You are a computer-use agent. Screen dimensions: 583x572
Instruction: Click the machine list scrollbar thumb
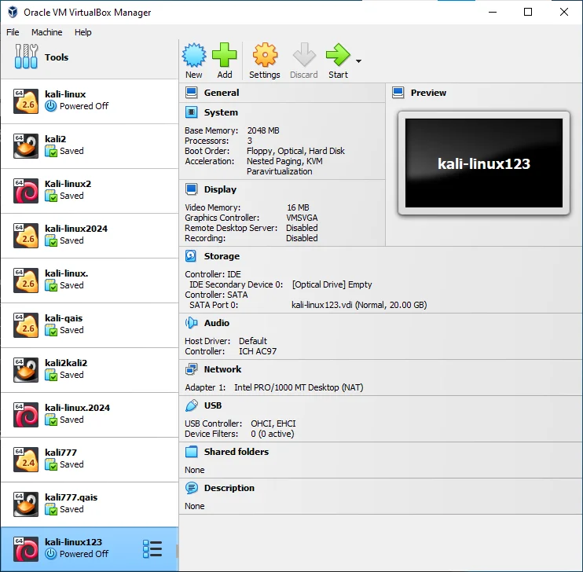pos(177,551)
